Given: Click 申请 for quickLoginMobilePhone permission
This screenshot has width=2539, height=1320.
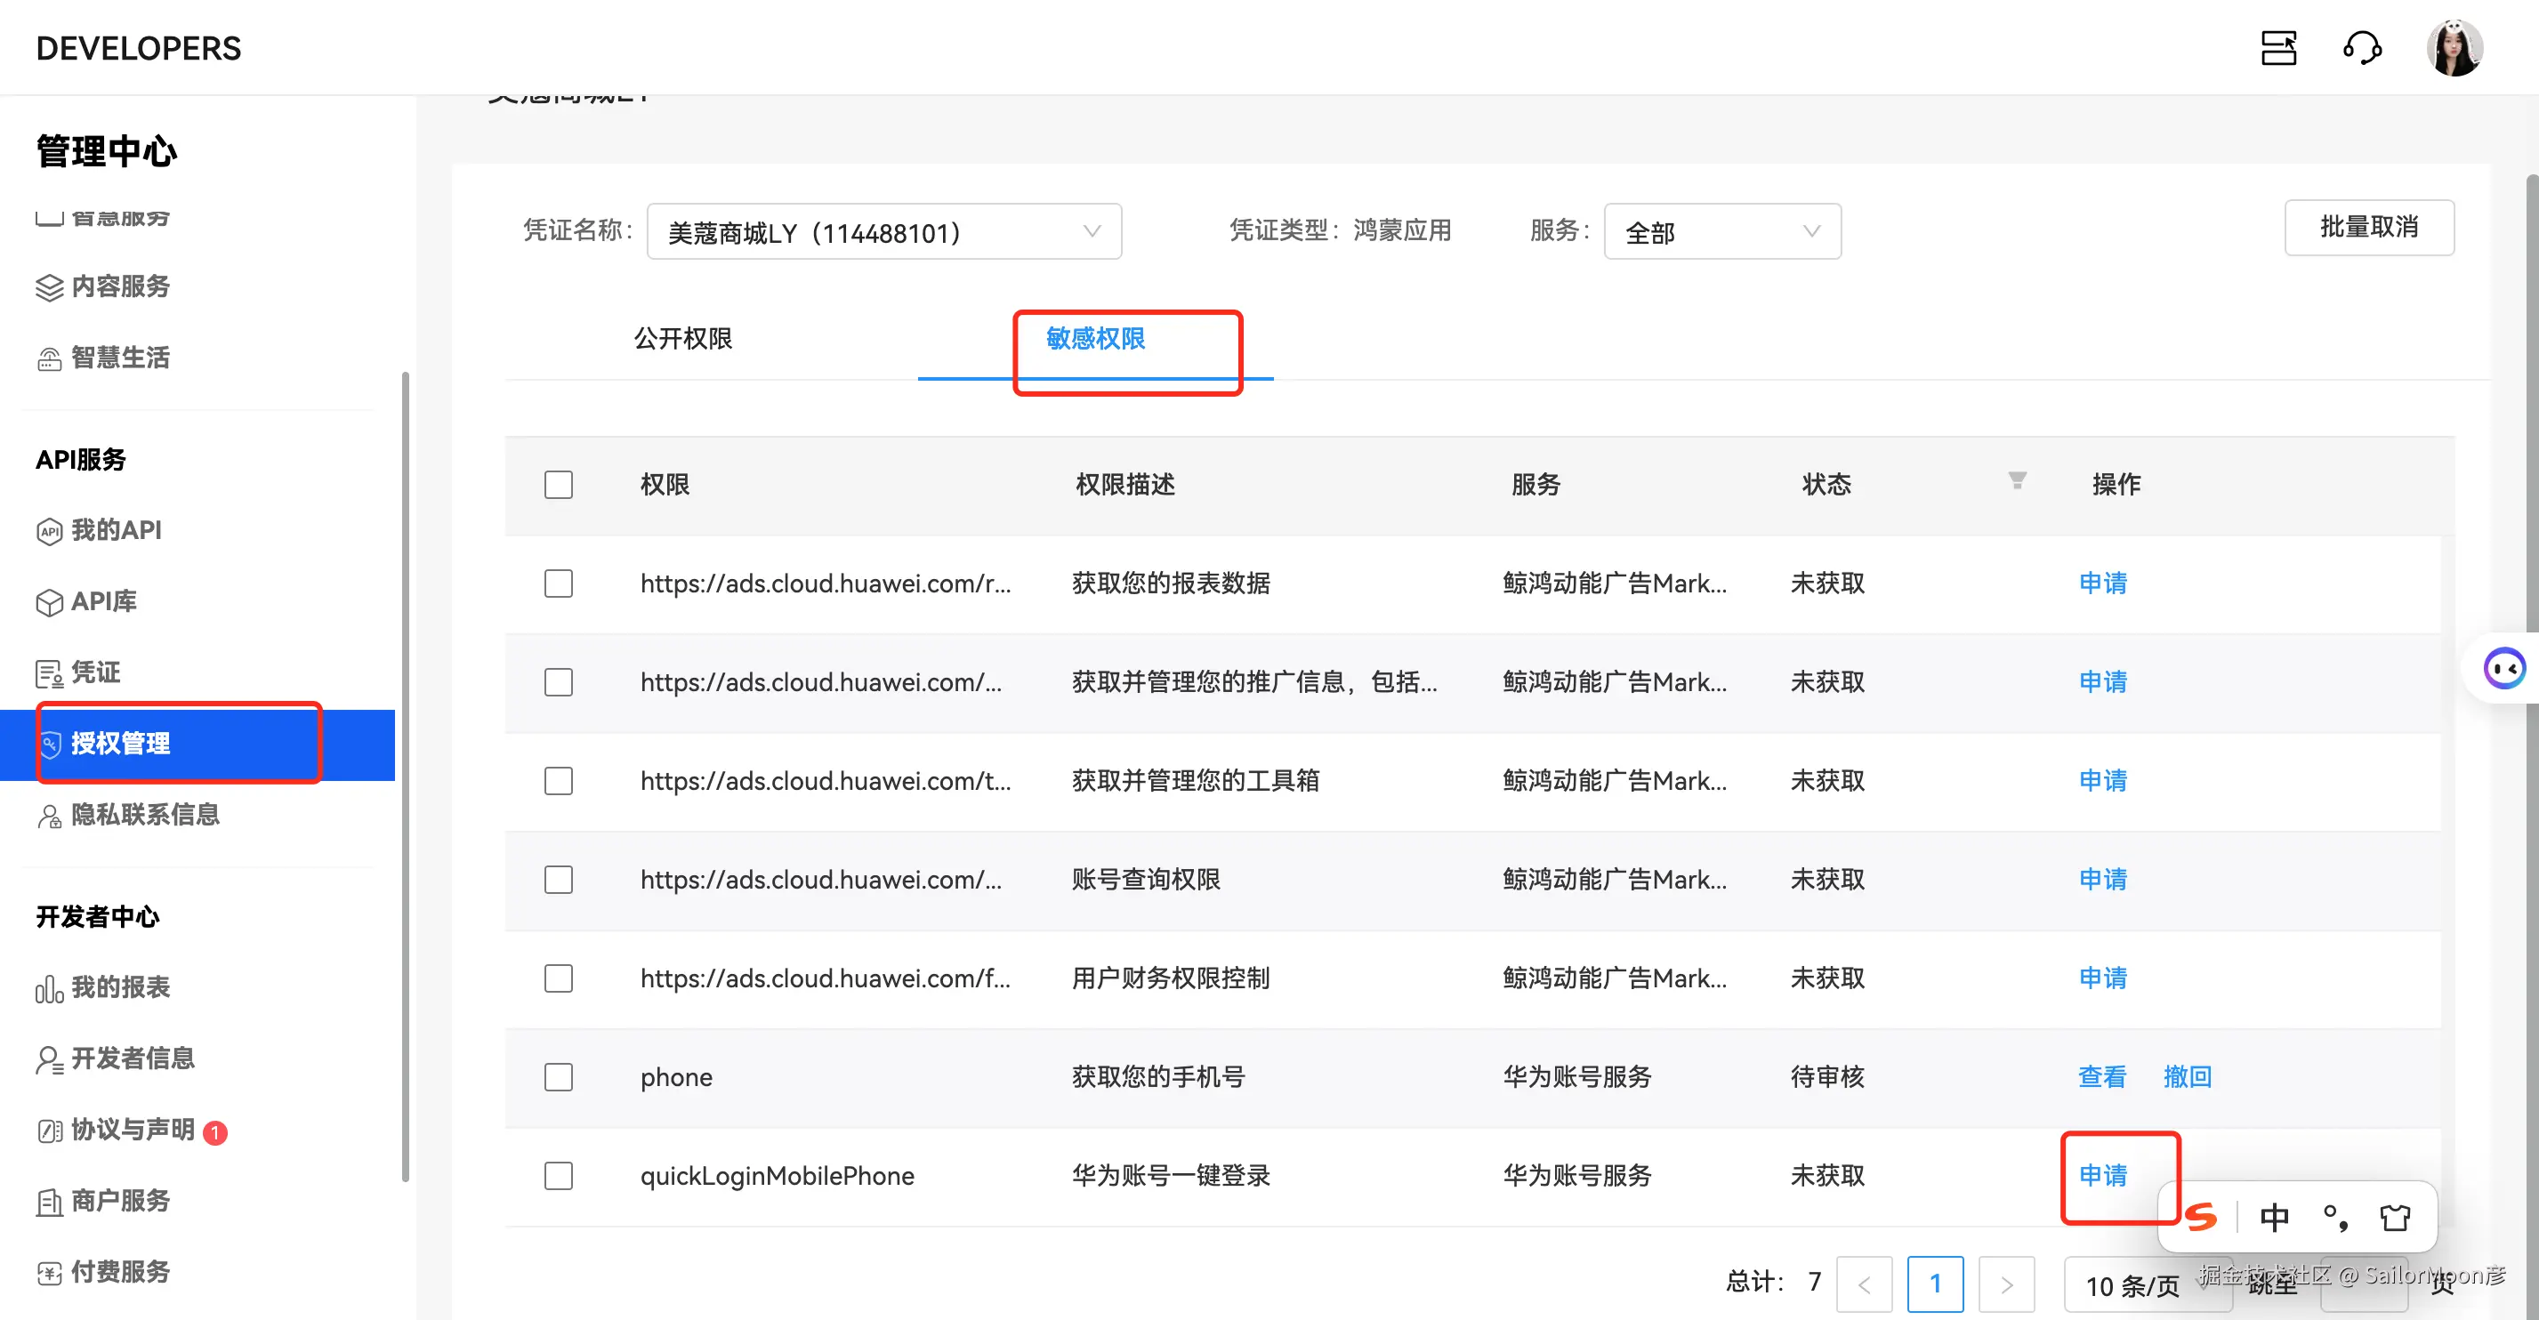Looking at the screenshot, I should pos(2102,1175).
